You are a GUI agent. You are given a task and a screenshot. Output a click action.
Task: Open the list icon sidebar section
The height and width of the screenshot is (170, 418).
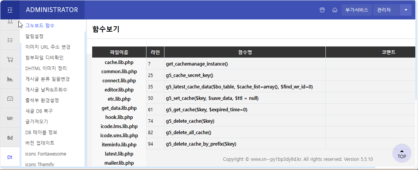[10, 40]
